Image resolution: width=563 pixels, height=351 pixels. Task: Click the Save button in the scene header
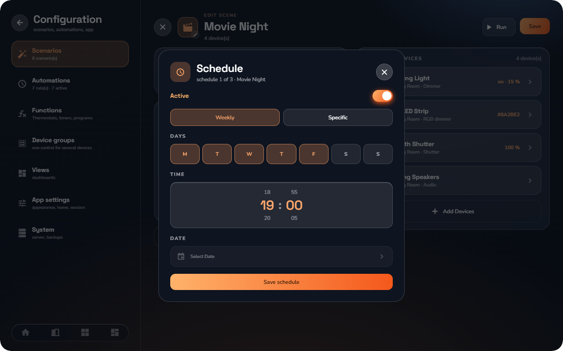point(535,26)
